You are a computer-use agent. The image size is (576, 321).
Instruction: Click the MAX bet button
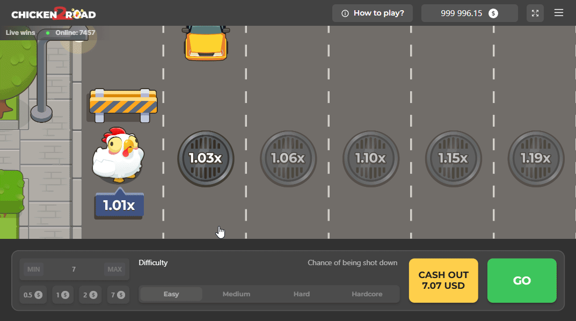click(115, 269)
